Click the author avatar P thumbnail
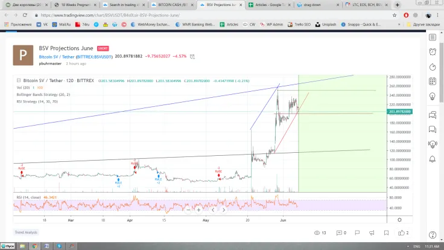 point(23,56)
